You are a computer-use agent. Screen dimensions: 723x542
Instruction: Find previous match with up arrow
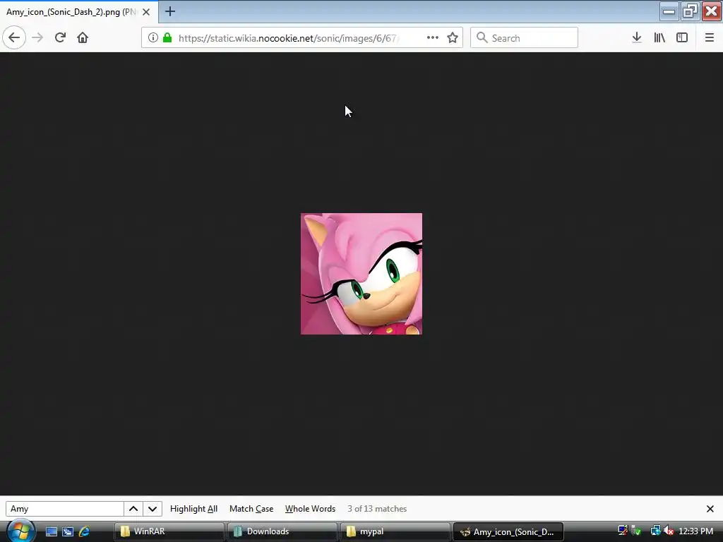(133, 509)
